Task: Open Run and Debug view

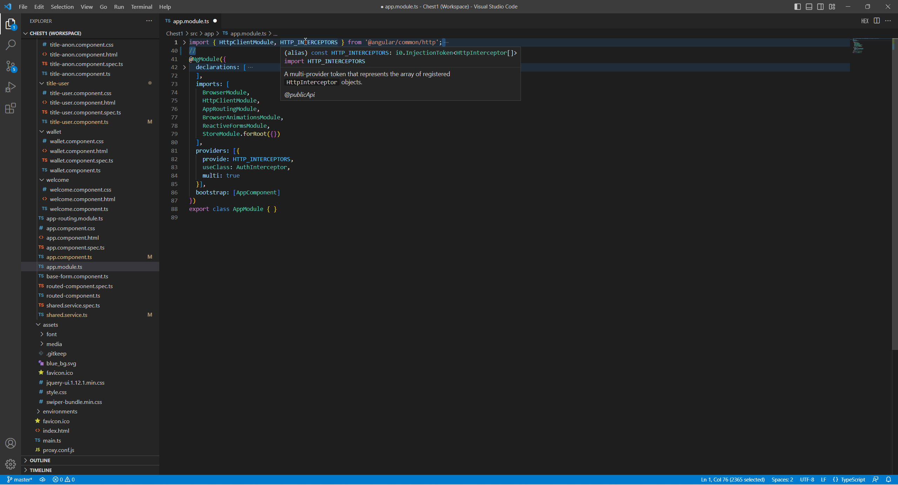Action: pos(11,87)
